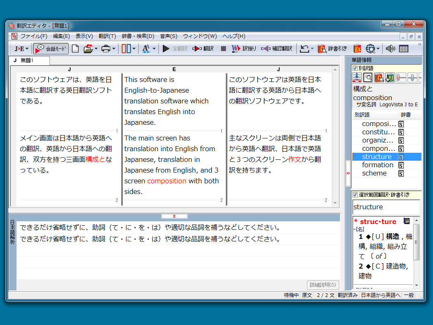Click the 翻訳 translate button
Viewport: 433px width, 325px height.
click(x=203, y=49)
